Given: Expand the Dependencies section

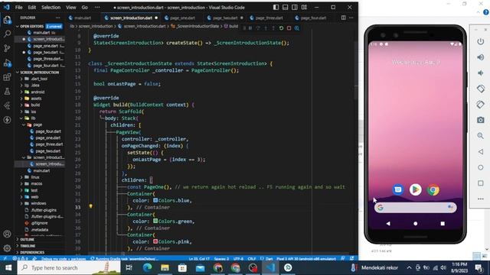Looking at the screenshot, I should [32, 253].
